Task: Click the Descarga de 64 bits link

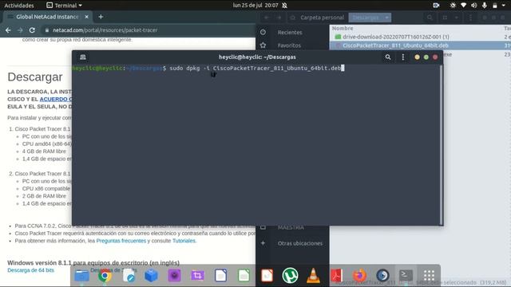Action: coord(30,270)
